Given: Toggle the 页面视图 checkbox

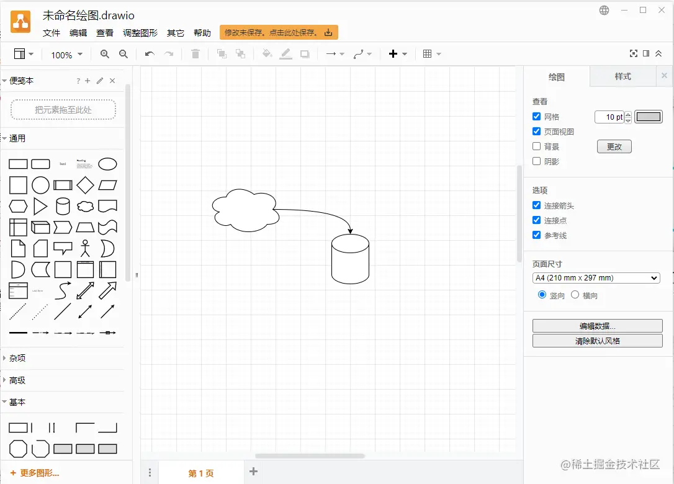Looking at the screenshot, I should click(x=536, y=132).
